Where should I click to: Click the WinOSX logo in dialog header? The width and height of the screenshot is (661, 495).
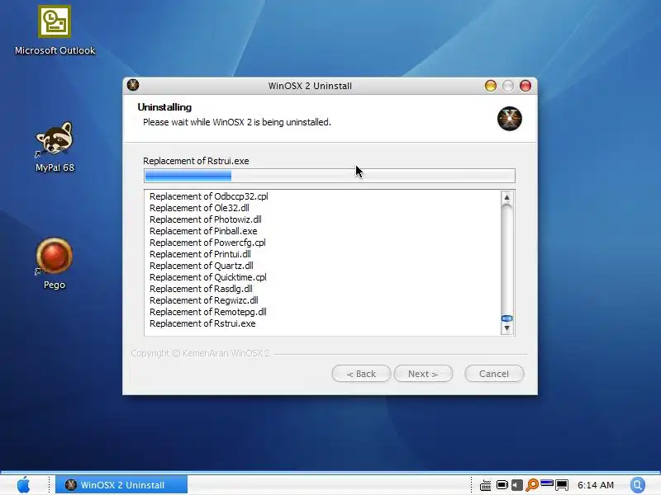[x=509, y=119]
